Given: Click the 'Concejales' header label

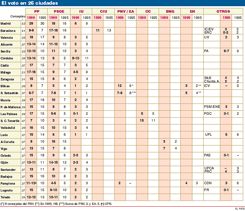Looking at the screenshot, I should coord(18,16).
